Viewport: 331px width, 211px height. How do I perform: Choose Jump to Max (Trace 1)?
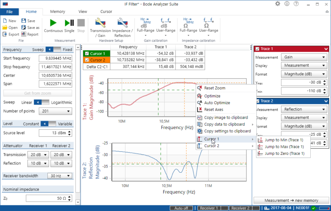coord(284,147)
